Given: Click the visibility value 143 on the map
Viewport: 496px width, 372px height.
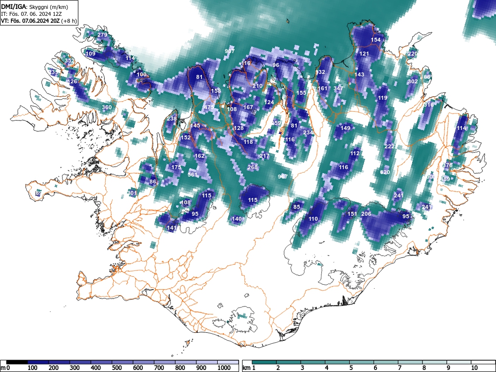Looking at the screenshot, I should tap(359, 74).
